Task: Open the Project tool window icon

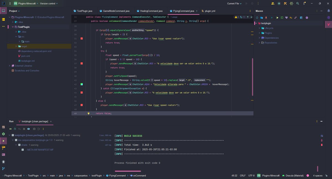Action: click(3, 11)
